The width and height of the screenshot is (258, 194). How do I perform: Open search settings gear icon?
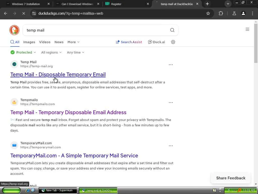(x=173, y=42)
